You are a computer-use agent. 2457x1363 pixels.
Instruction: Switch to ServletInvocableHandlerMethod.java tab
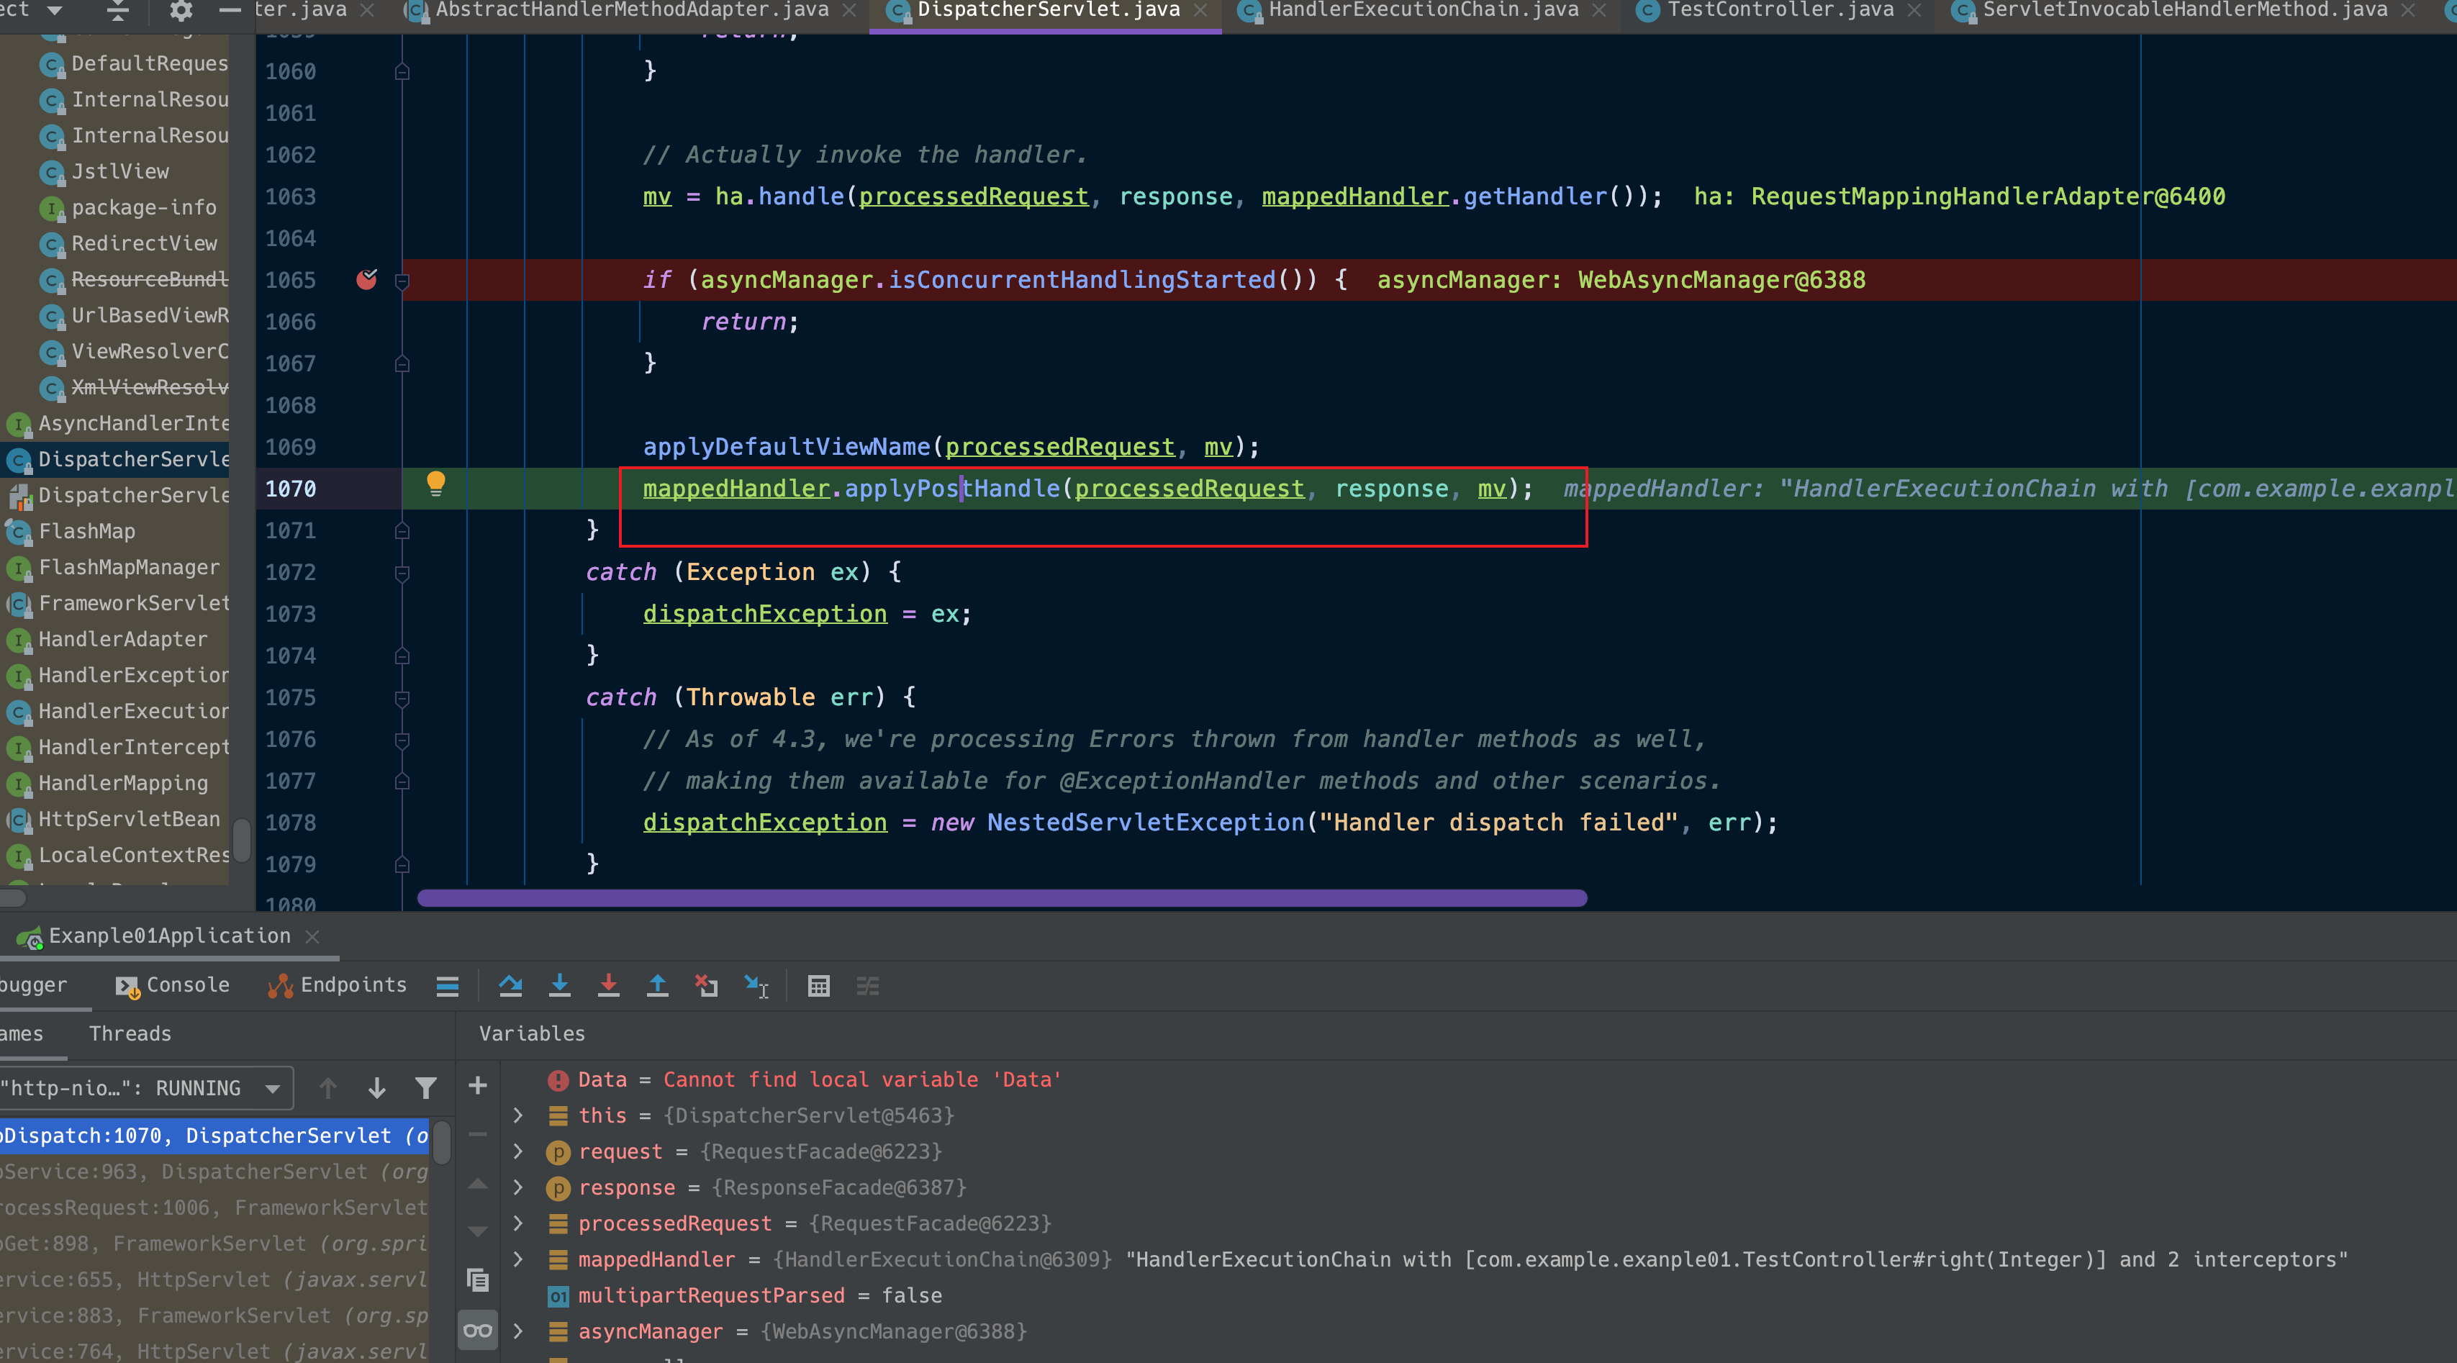[2184, 11]
